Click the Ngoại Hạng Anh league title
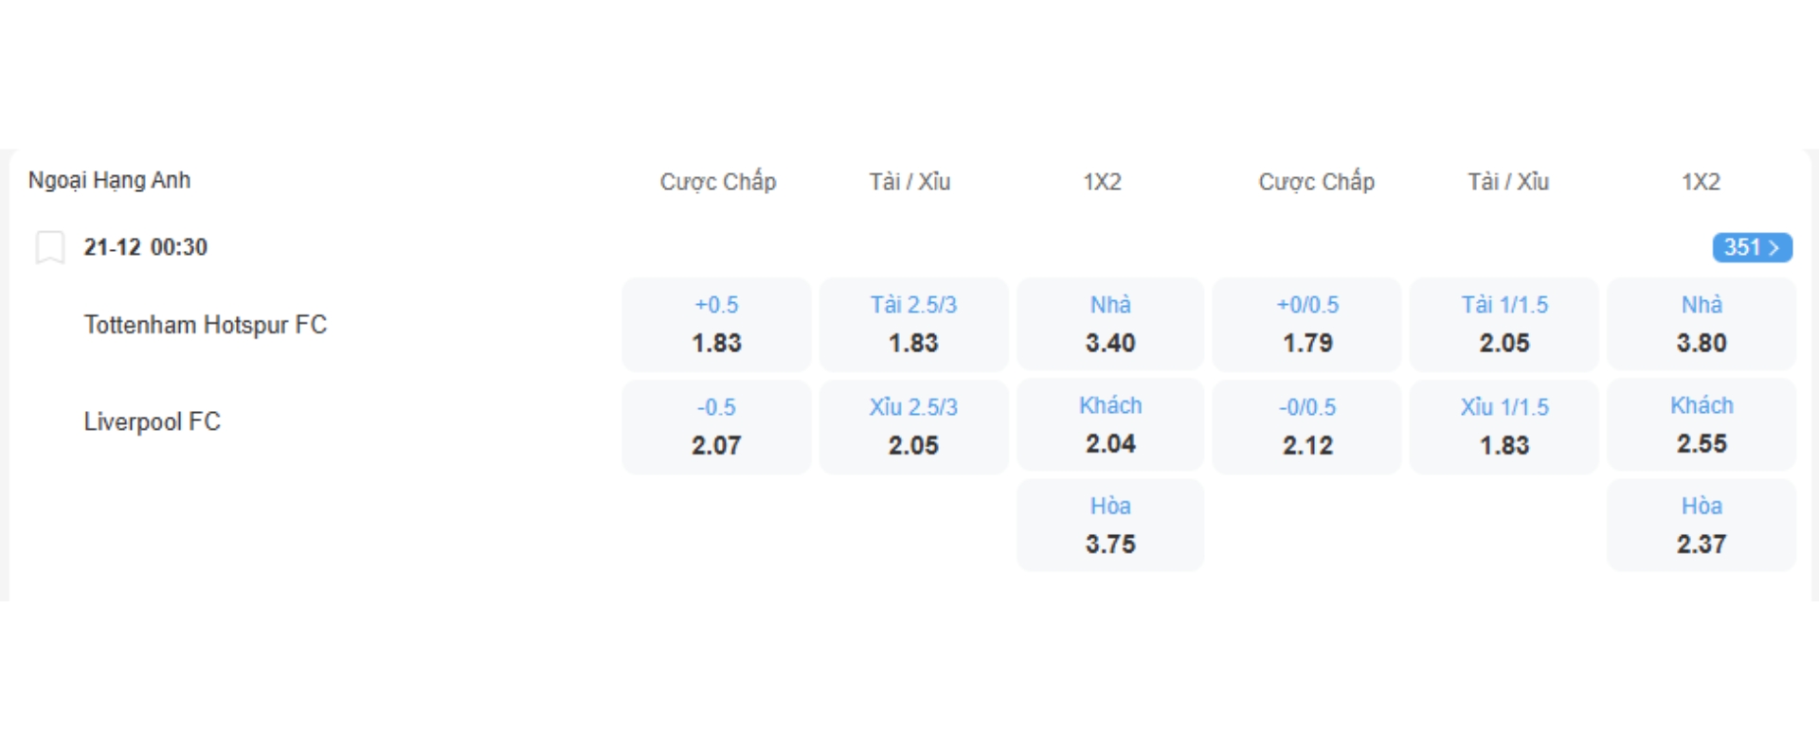 coord(109,180)
